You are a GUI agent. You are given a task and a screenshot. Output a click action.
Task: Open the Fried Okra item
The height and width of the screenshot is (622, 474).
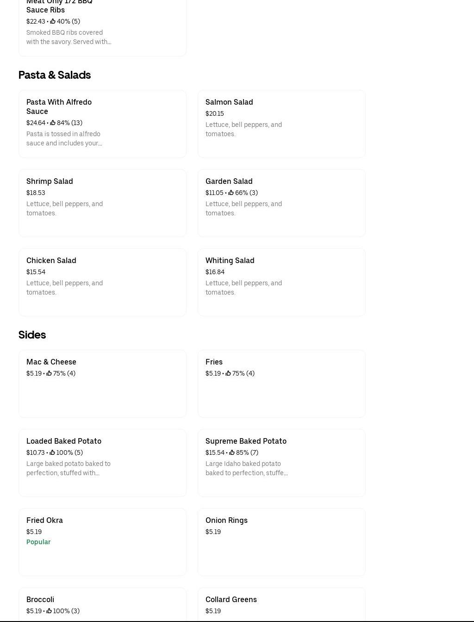[102, 542]
